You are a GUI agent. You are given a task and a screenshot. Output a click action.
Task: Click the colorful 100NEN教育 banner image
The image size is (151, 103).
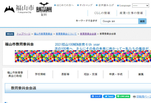[x=83, y=56]
